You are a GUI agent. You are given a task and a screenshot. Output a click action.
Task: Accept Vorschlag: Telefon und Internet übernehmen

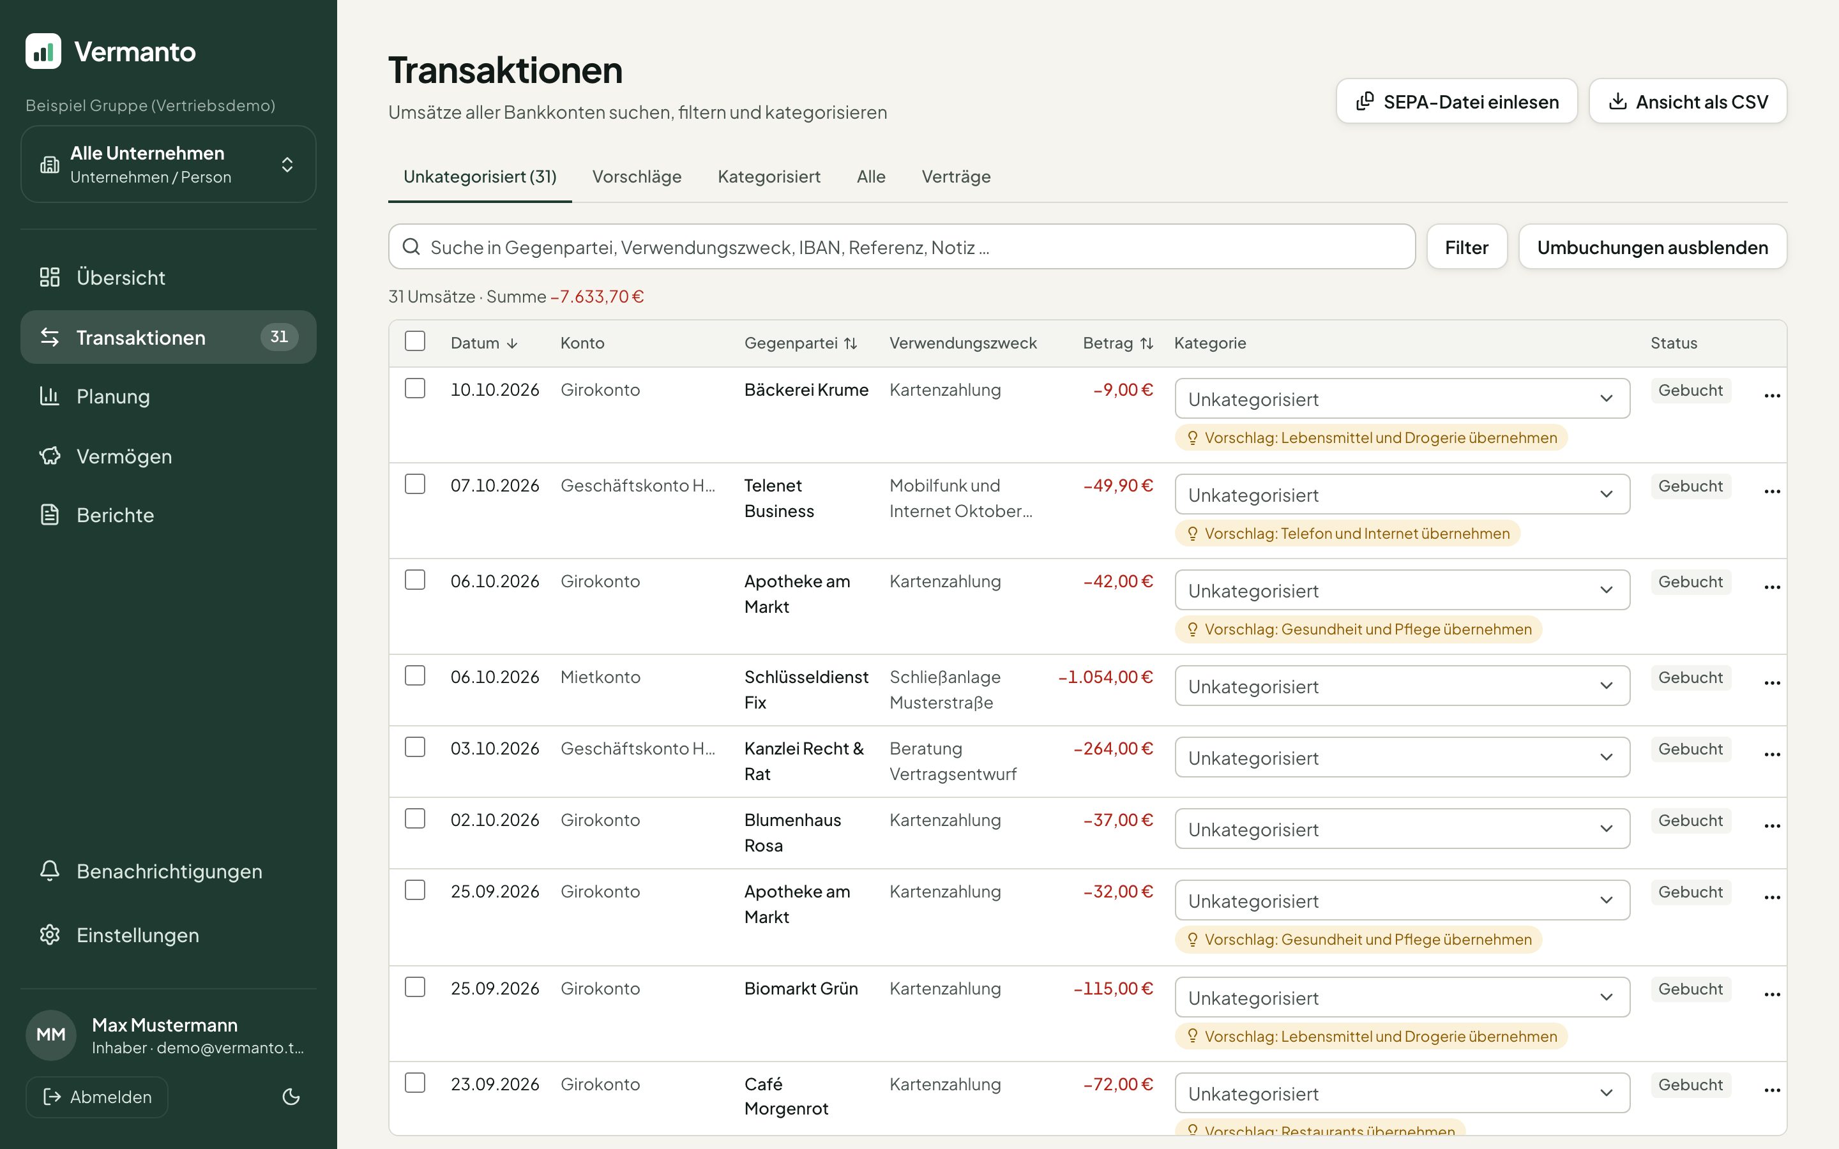[1347, 534]
